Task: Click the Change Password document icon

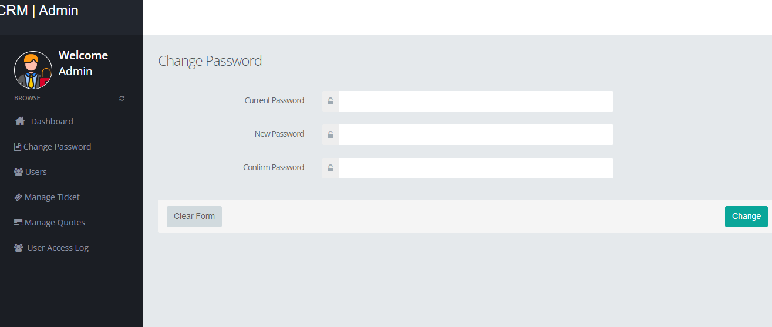Action: click(x=18, y=147)
